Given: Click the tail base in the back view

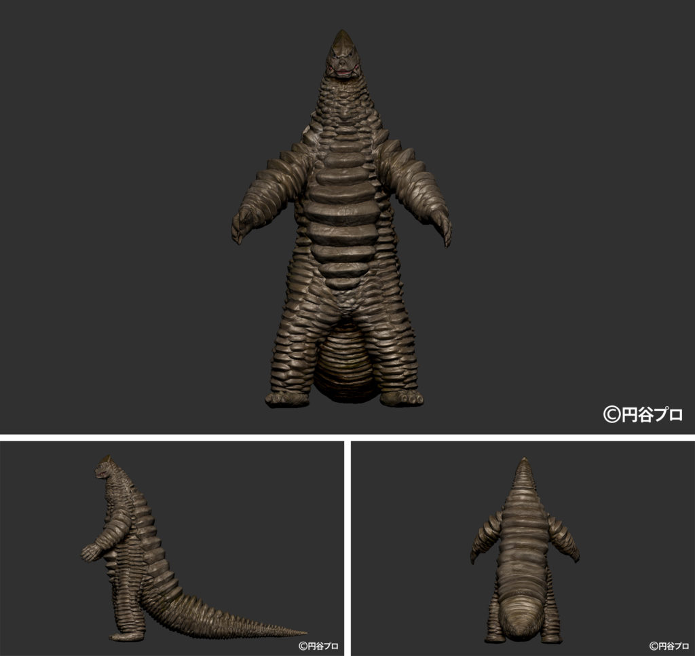Looking at the screenshot, I should tap(523, 621).
